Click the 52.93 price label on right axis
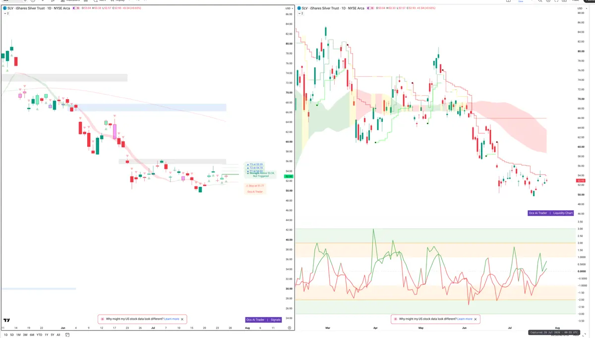The image size is (595, 338). (581, 181)
